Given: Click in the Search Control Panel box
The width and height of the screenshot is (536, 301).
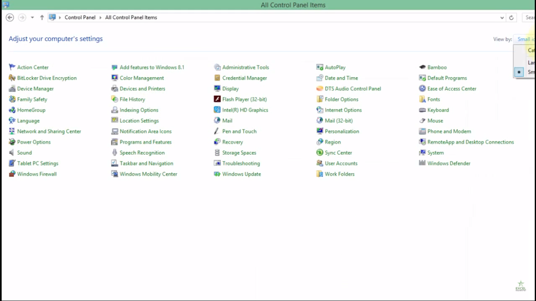Looking at the screenshot, I should click(529, 18).
